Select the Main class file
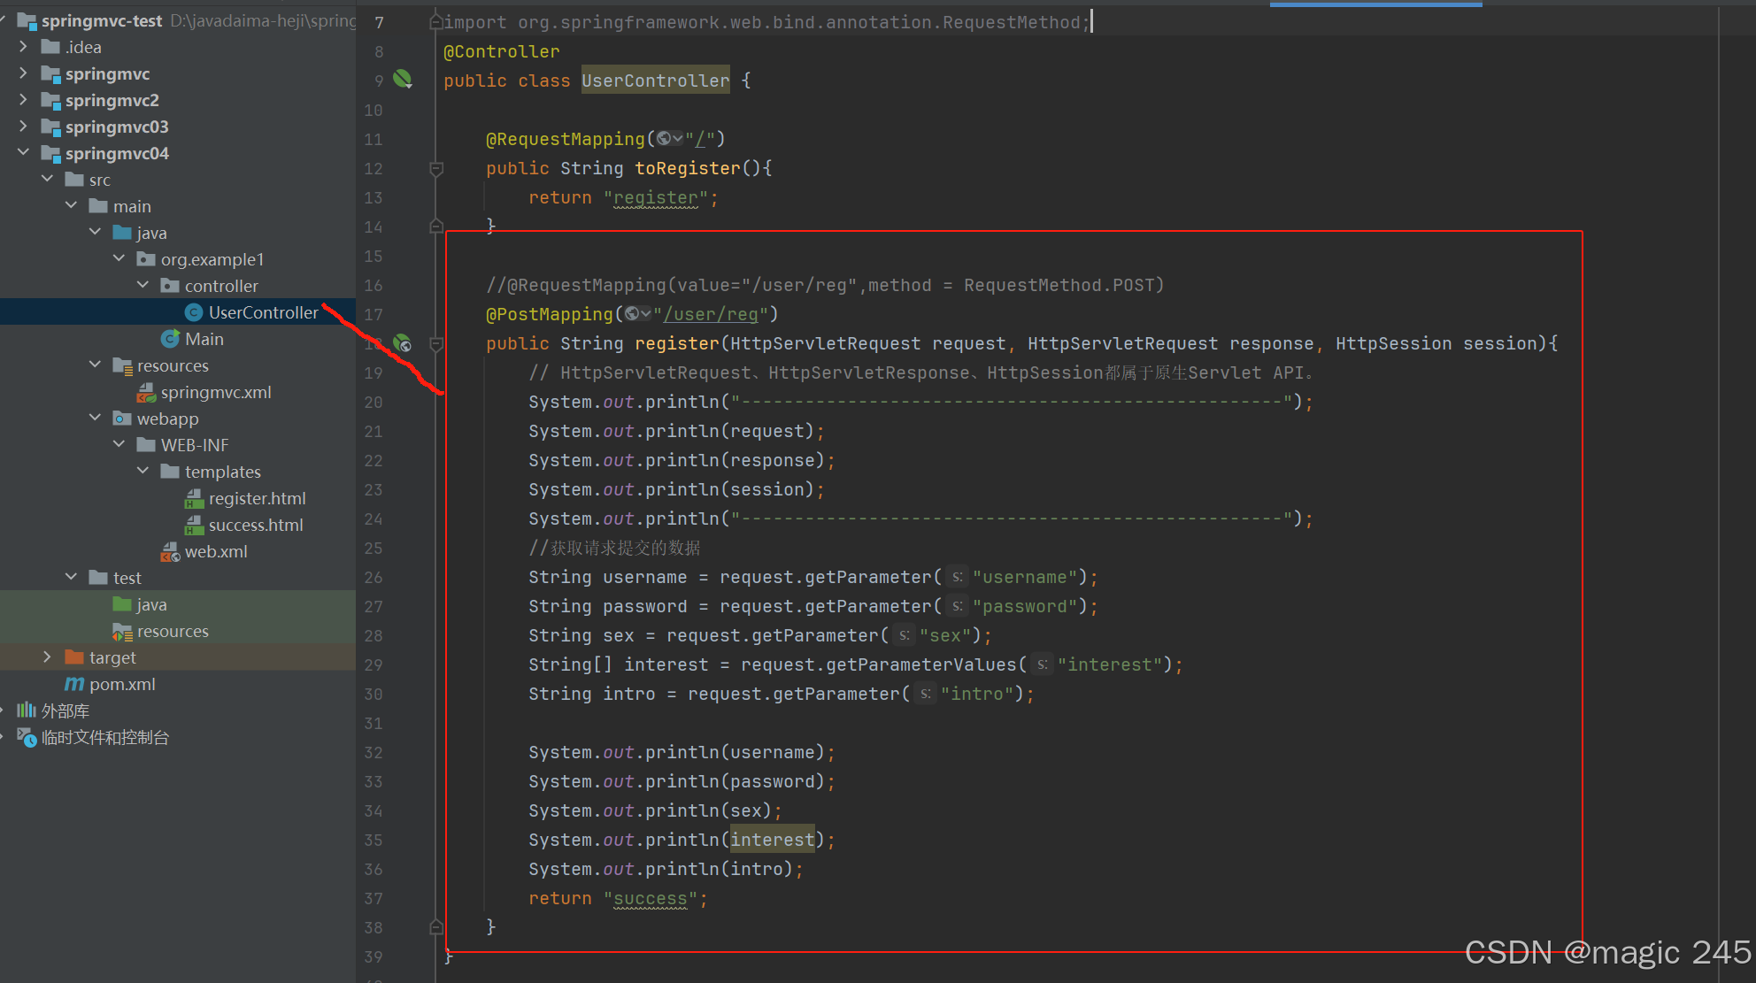 click(204, 339)
